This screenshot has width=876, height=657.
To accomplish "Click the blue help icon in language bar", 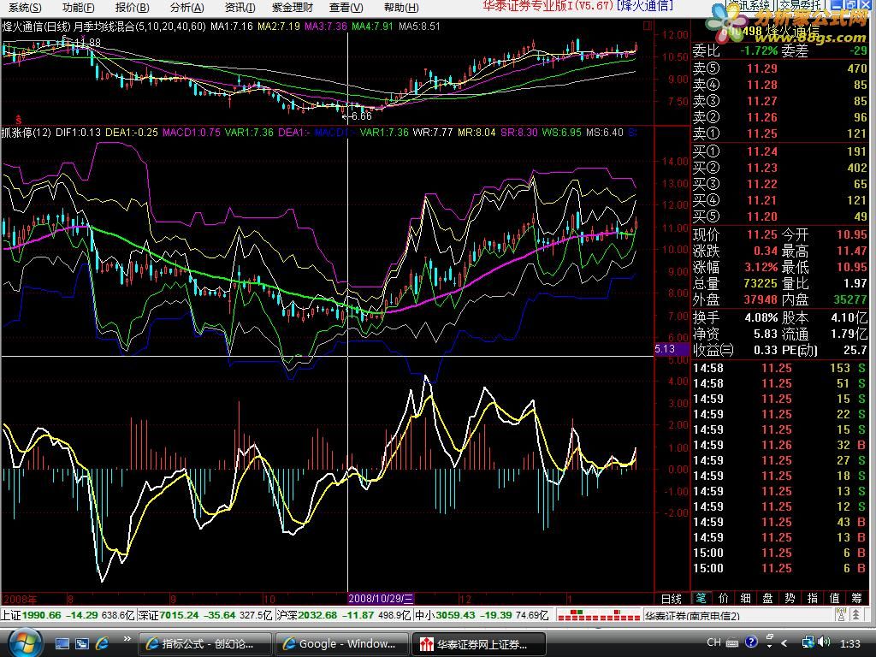I will (x=752, y=642).
